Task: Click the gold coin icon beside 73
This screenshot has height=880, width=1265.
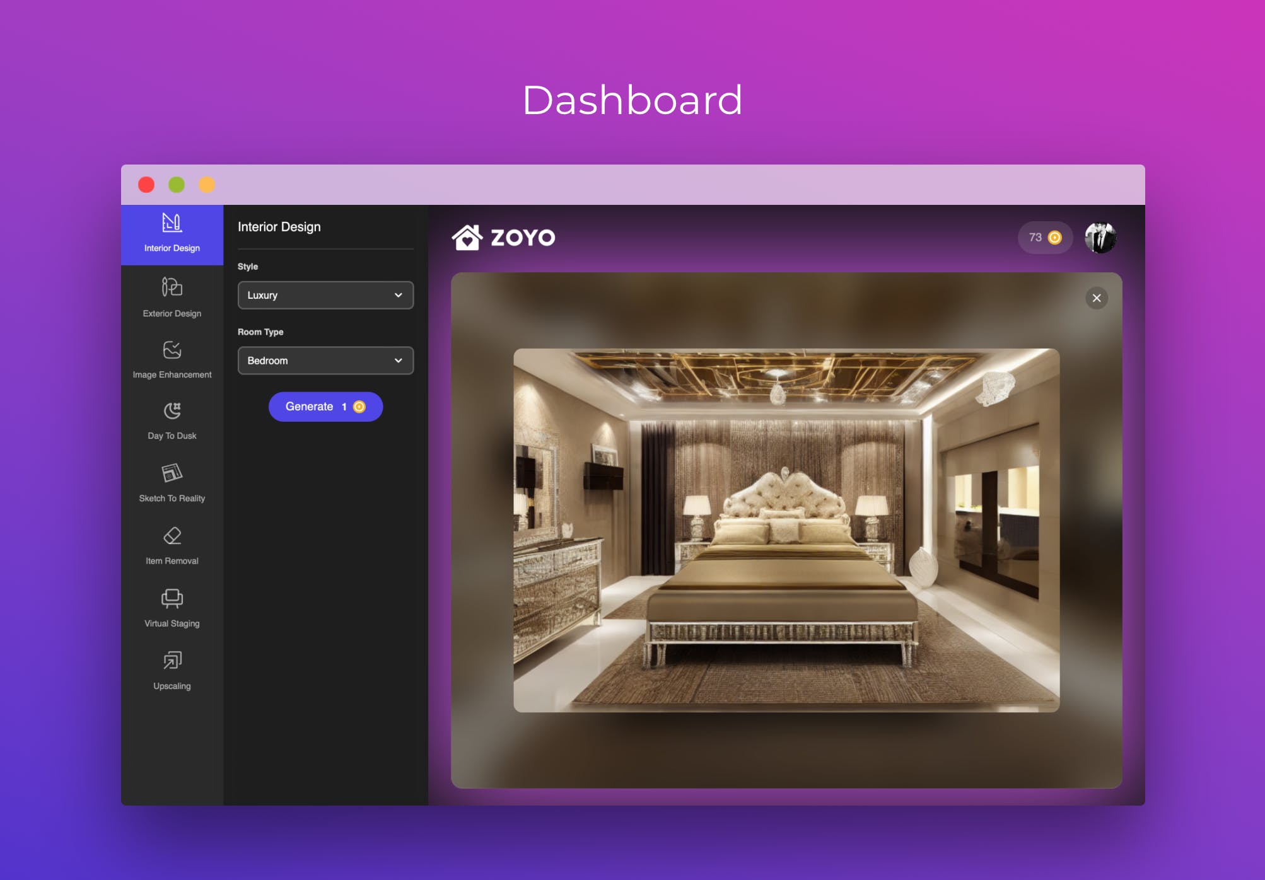Action: [1054, 238]
